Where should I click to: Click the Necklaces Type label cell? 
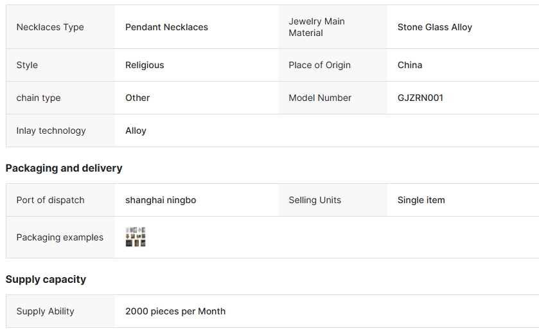tap(50, 27)
